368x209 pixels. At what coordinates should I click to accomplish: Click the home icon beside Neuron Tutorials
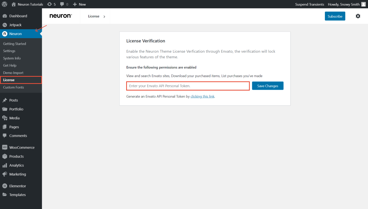(14, 4)
